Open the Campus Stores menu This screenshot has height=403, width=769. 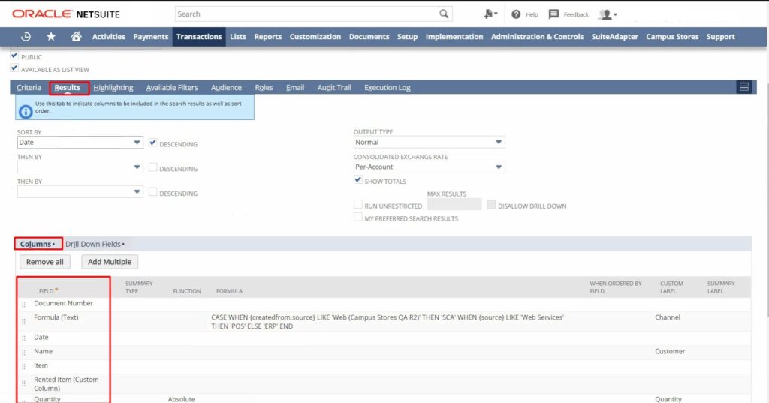(x=672, y=36)
